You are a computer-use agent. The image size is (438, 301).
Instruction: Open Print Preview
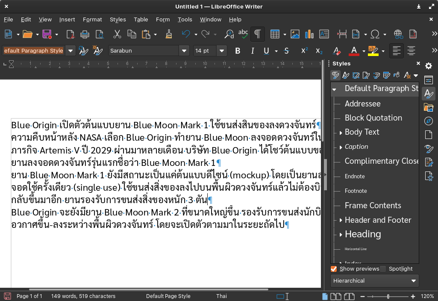coord(100,34)
